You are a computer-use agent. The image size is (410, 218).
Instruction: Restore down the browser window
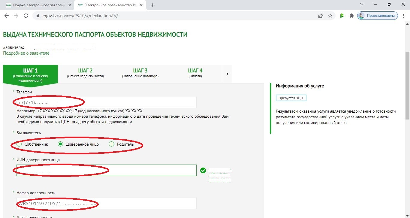389,4
